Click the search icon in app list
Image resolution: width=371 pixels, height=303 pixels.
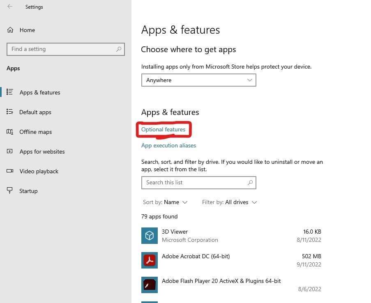(250, 182)
